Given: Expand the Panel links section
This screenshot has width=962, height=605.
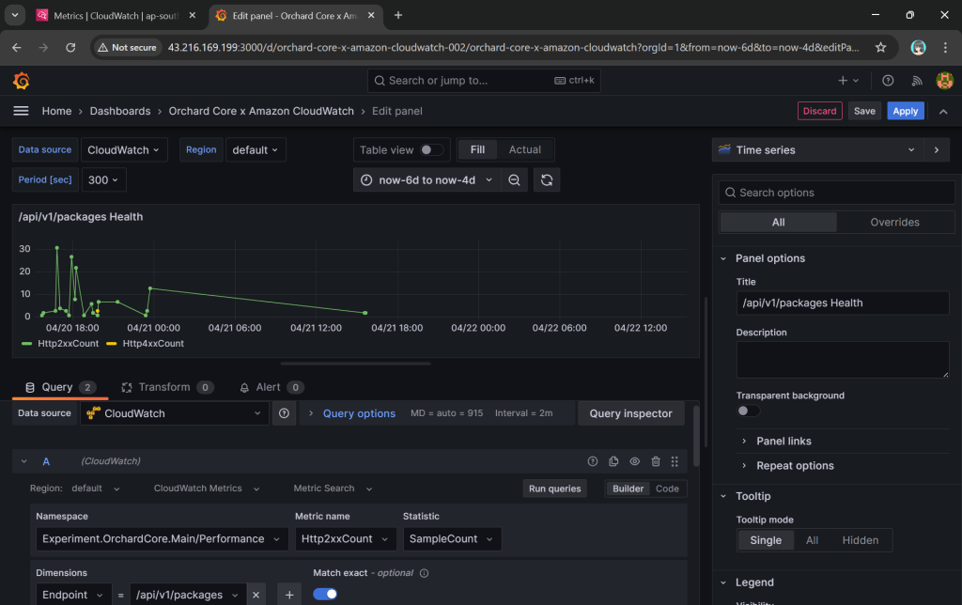Looking at the screenshot, I should [x=784, y=442].
